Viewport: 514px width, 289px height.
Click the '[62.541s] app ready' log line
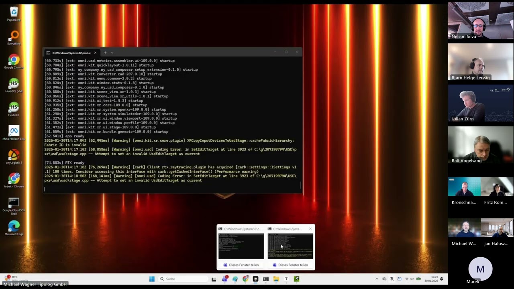64,136
